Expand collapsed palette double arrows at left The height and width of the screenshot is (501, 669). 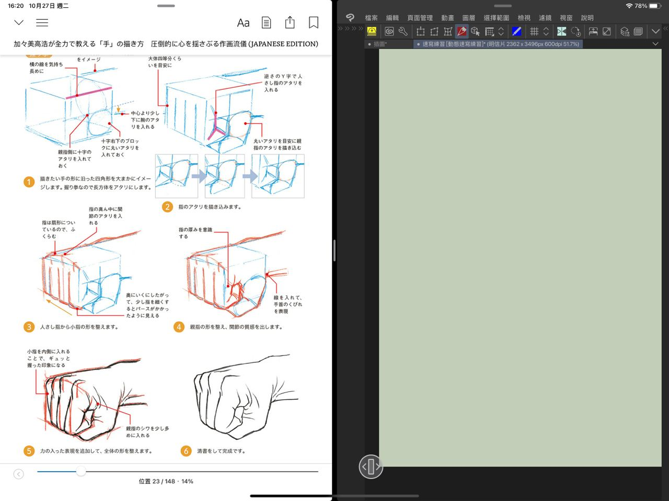(x=350, y=28)
